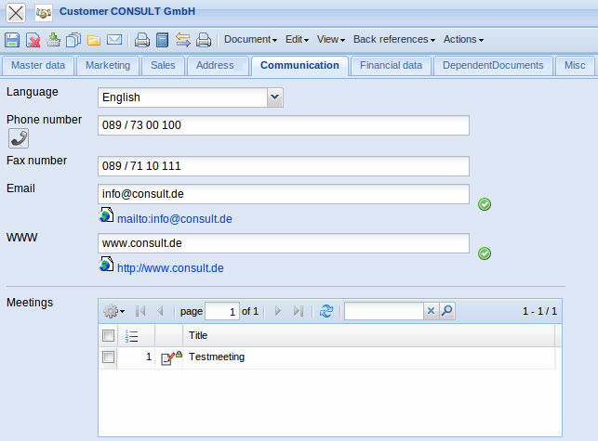
Task: Click the magnifier search icon in Meetings
Action: click(447, 312)
